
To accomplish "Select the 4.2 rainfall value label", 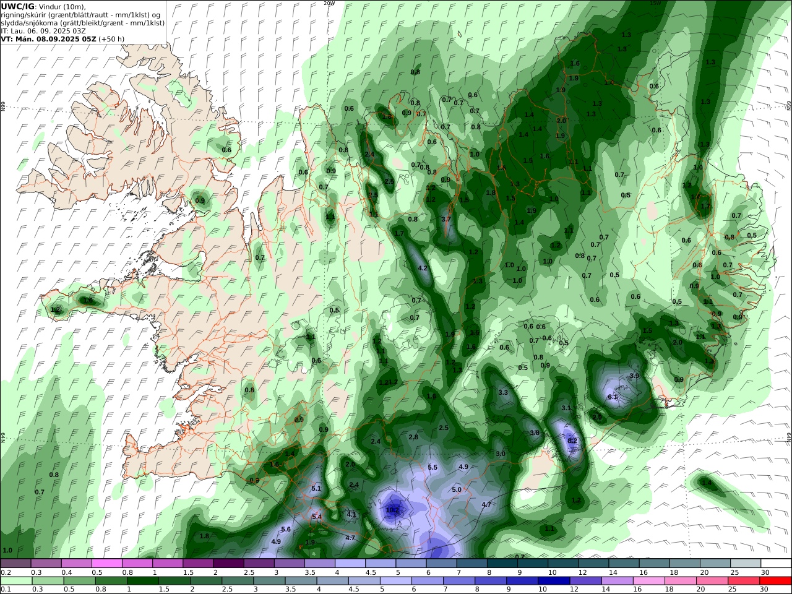I will 423,269.
